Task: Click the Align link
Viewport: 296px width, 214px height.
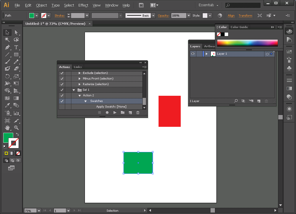Action: [x=231, y=16]
